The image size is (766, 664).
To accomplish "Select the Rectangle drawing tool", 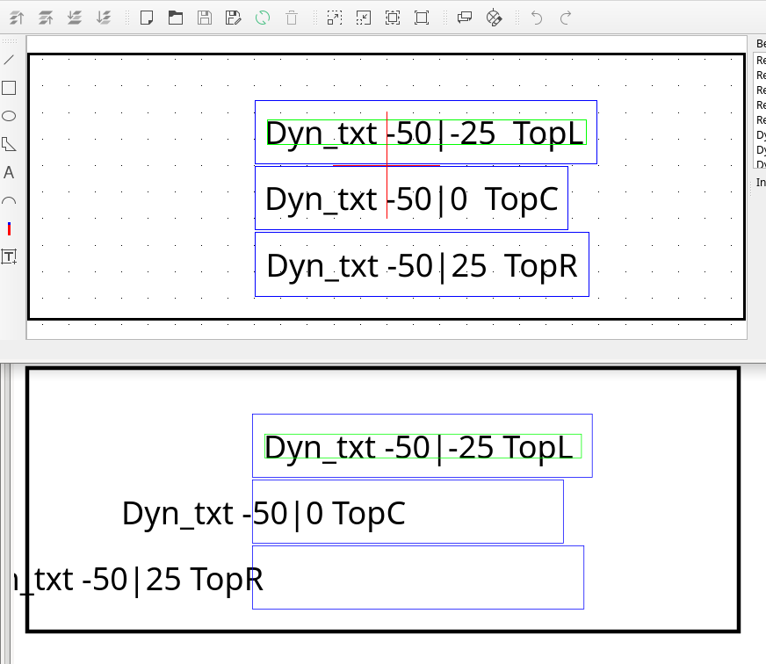I will [9, 88].
